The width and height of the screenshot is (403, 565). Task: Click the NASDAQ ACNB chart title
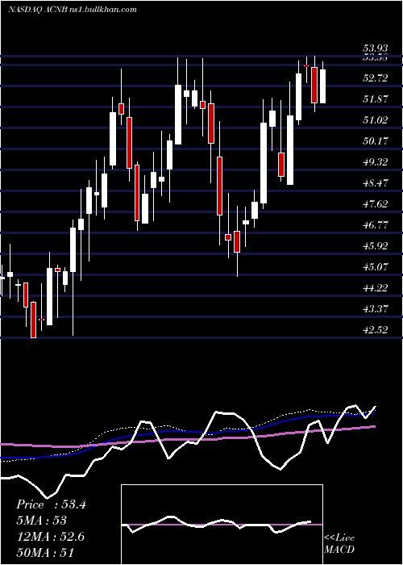72,10
